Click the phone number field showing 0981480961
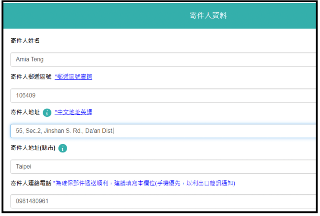The width and height of the screenshot is (320, 216). click(x=163, y=202)
